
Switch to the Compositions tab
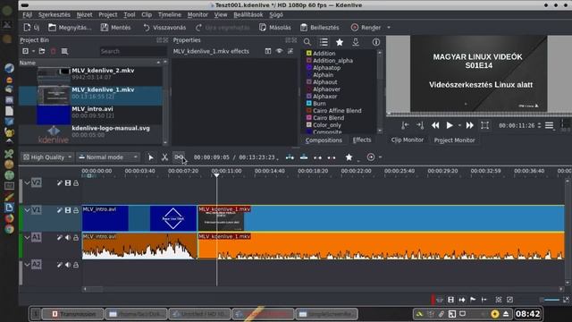pos(324,140)
